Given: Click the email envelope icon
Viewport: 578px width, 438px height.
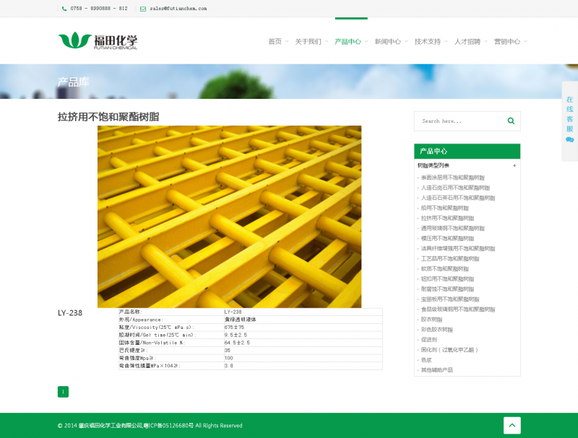Looking at the screenshot, I should click(143, 9).
